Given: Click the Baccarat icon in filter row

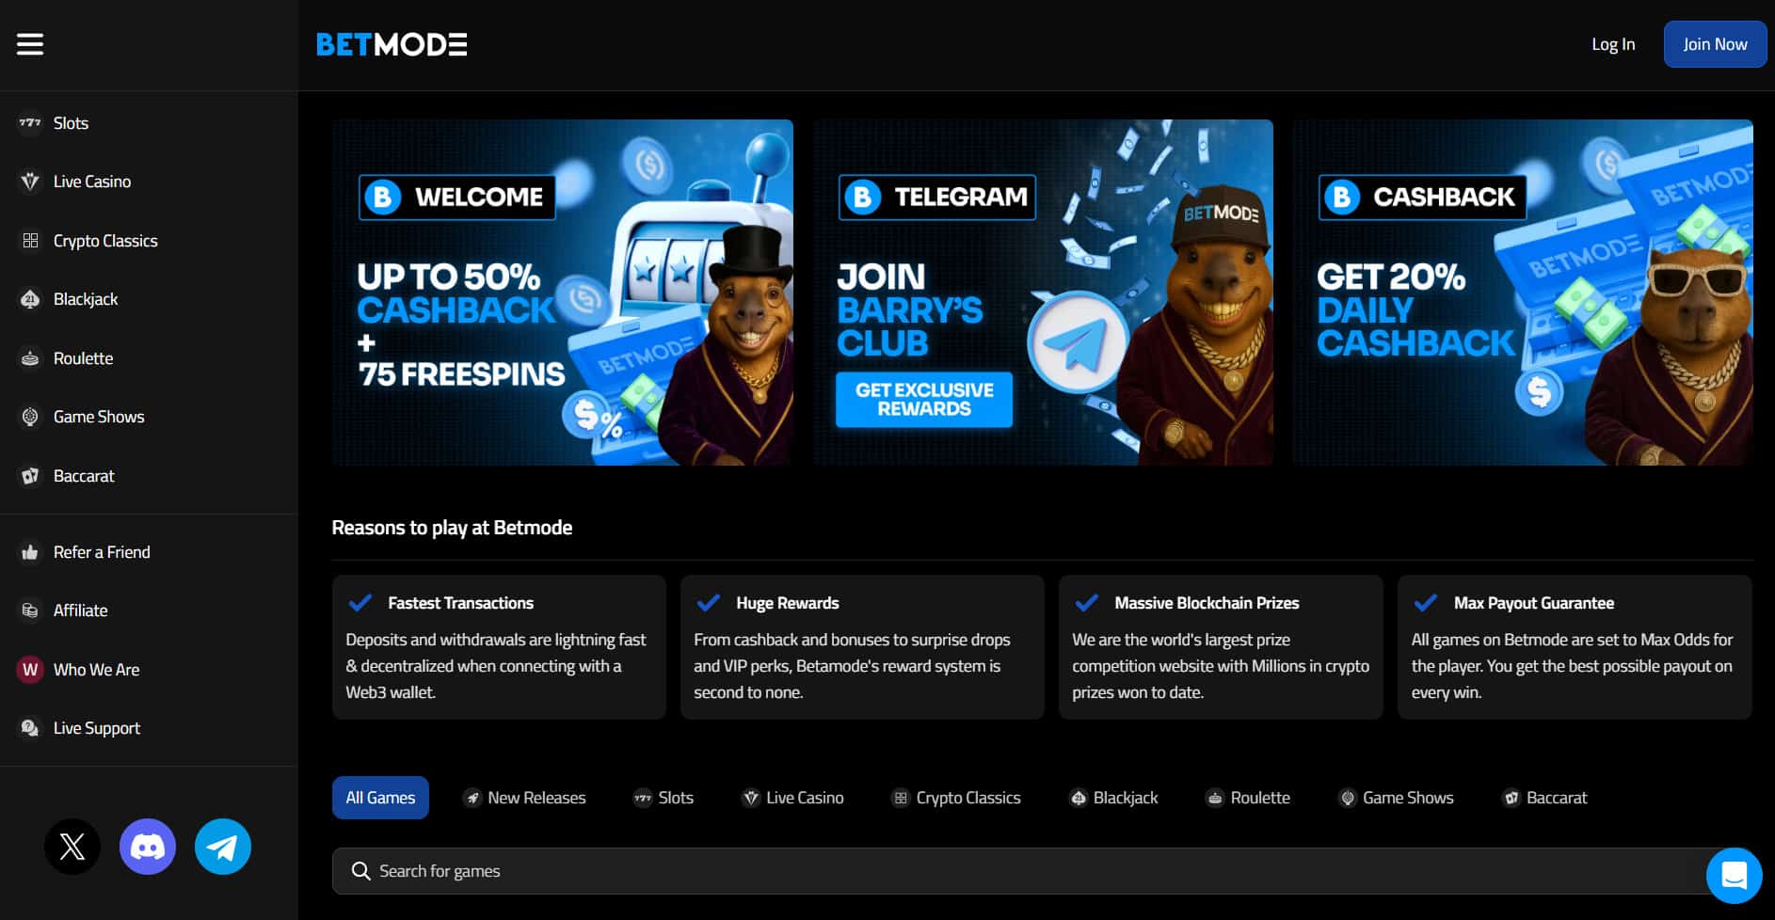Looking at the screenshot, I should [1511, 798].
